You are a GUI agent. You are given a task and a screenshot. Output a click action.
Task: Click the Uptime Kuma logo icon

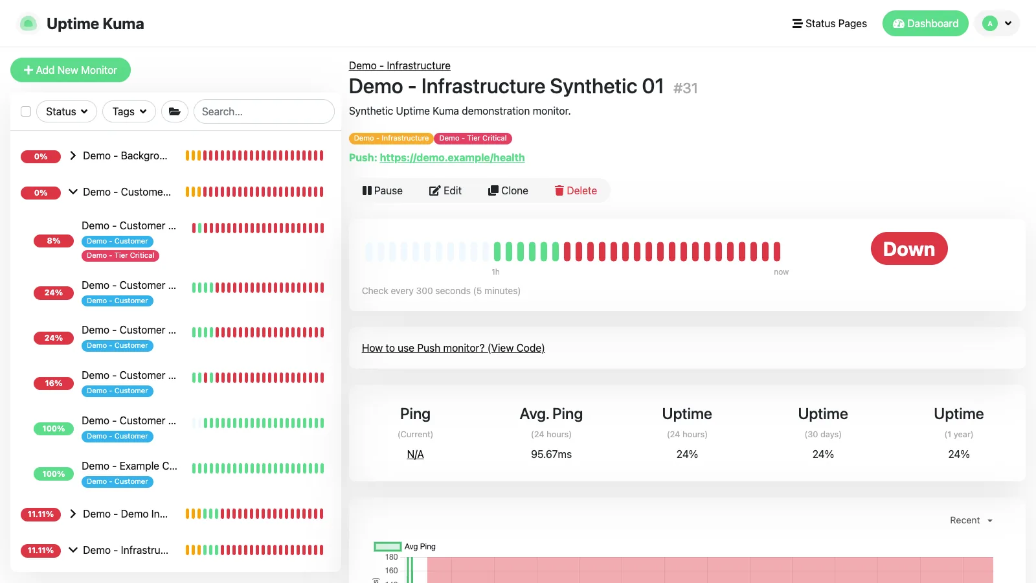[x=28, y=24]
